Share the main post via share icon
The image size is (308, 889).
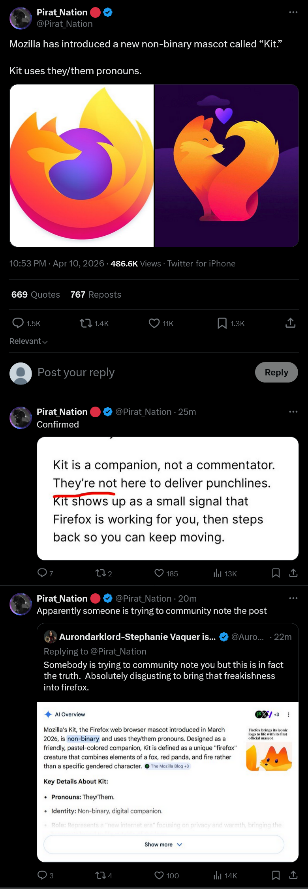[290, 323]
